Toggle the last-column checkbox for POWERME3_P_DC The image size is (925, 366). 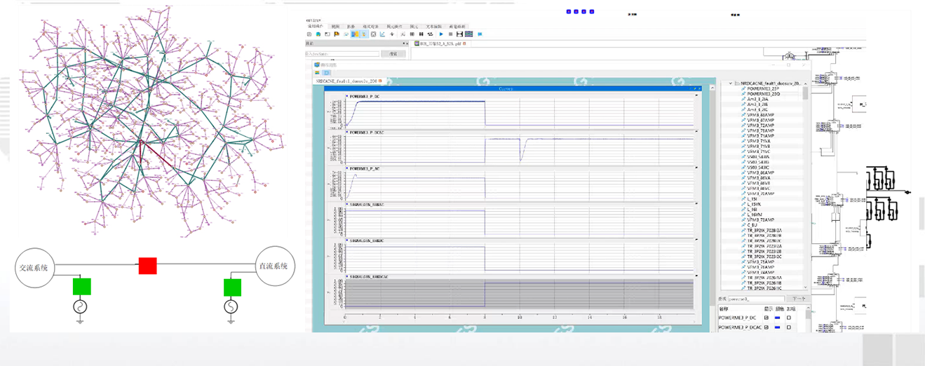point(789,318)
